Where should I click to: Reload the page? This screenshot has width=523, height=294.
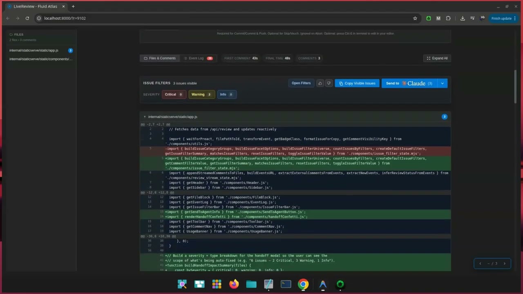(x=27, y=18)
